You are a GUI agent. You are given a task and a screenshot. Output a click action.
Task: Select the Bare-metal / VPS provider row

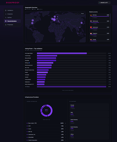click(x=46, y=123)
